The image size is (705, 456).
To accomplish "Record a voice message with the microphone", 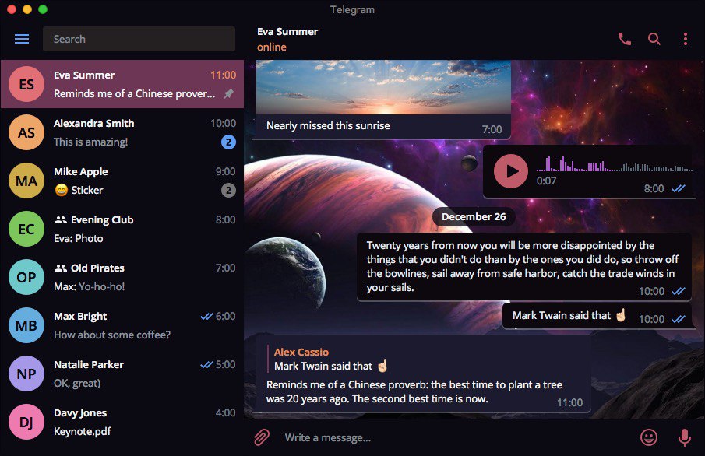I will (684, 437).
